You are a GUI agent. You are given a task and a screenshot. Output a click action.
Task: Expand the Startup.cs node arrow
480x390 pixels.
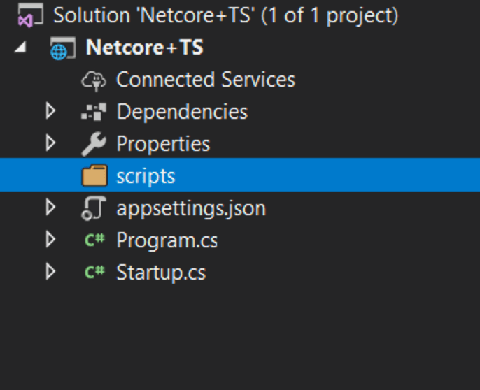(x=50, y=271)
